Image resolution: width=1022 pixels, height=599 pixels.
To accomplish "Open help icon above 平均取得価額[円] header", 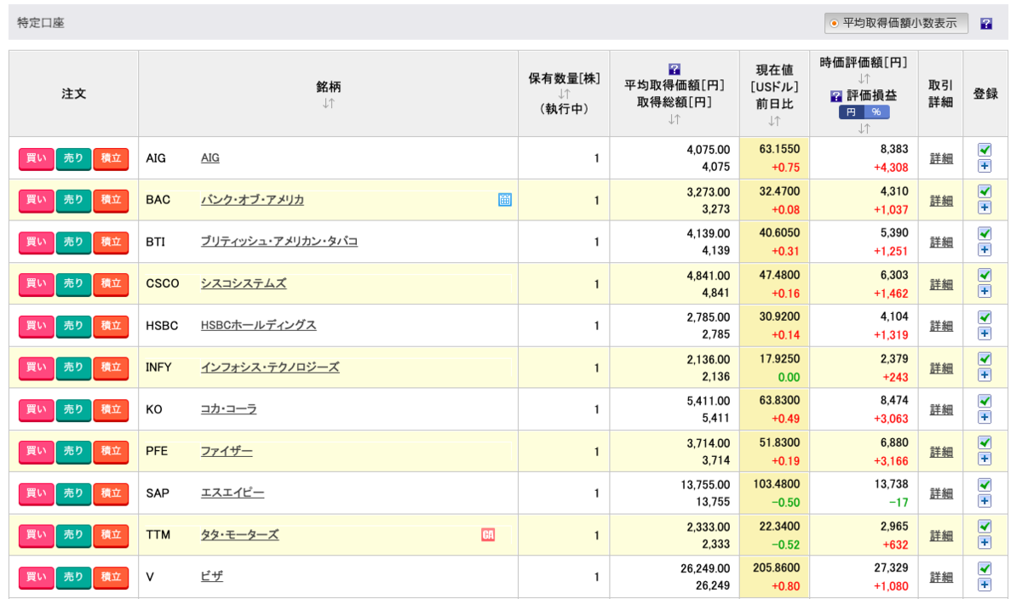I will pyautogui.click(x=674, y=69).
